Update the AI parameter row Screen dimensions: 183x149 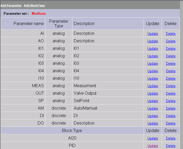point(152,34)
